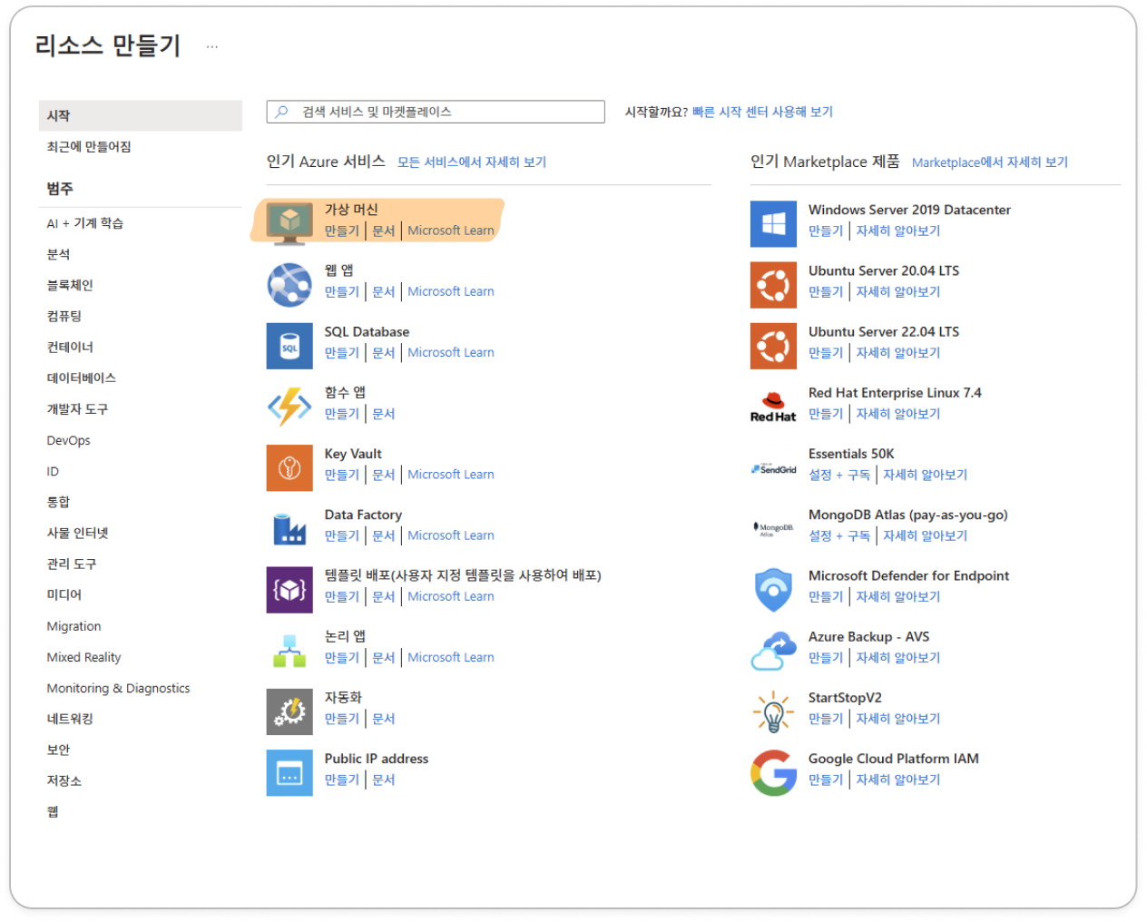Open Marketplace에서 자세히 보기 link
The width and height of the screenshot is (1147, 922).
990,162
